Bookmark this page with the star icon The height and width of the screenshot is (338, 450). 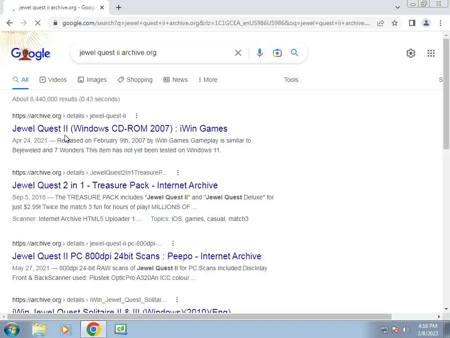pyautogui.click(x=395, y=23)
